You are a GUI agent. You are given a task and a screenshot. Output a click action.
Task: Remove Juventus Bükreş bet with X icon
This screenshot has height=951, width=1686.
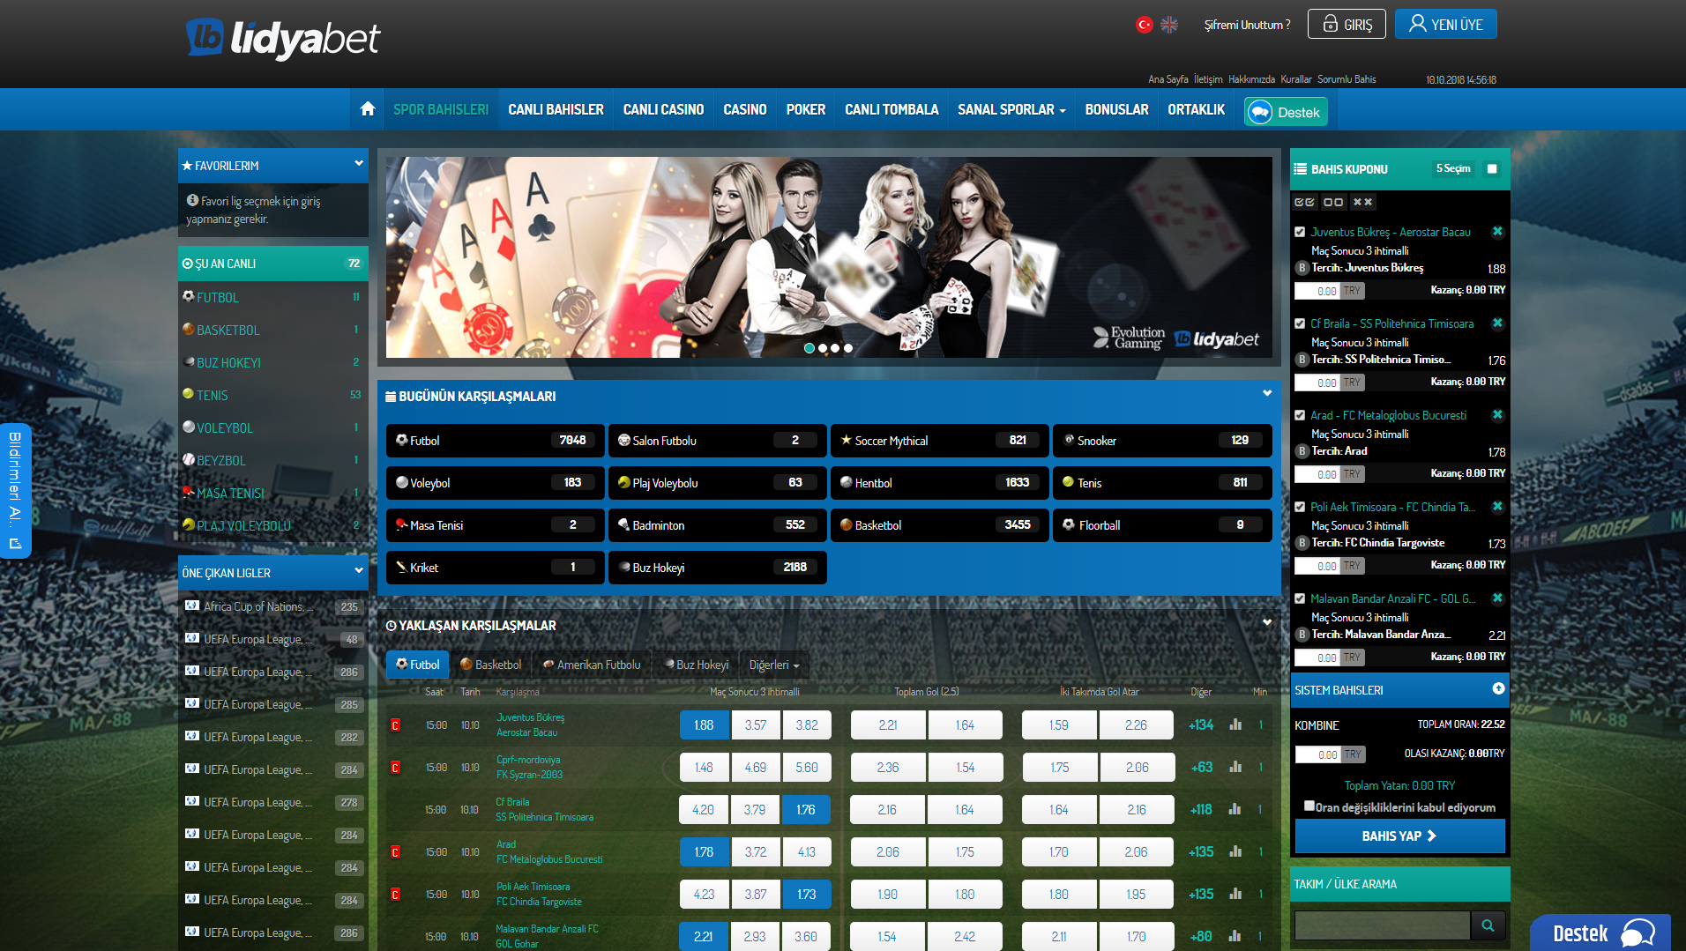(x=1497, y=232)
